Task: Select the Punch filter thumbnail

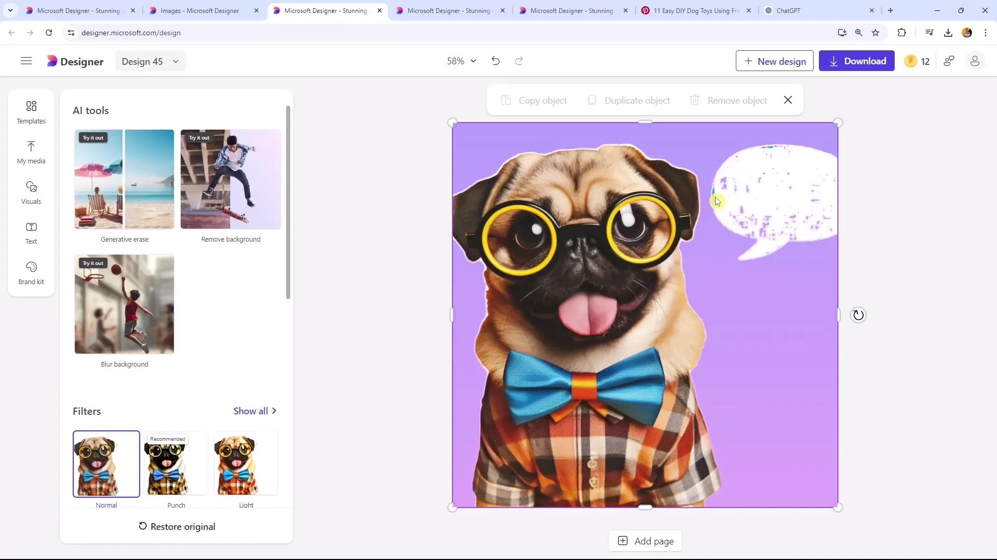Action: coord(176,464)
